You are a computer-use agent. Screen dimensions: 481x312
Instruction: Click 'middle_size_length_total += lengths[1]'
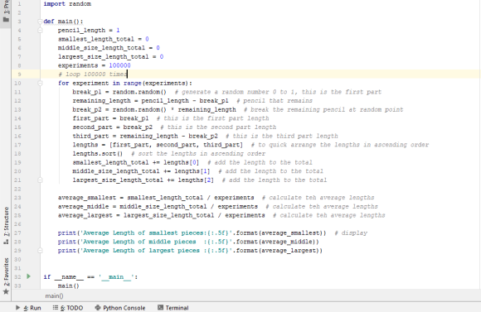tap(141, 171)
